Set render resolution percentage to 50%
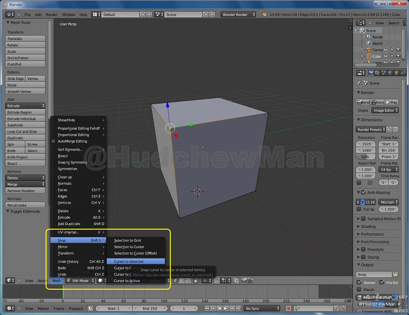 pos(366,157)
